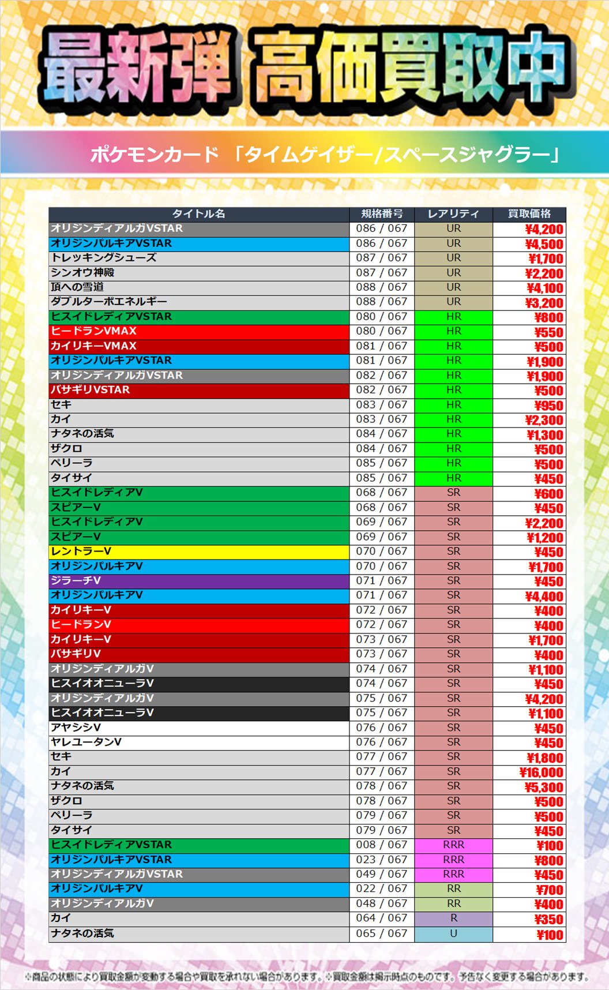Click HR rarity in the ヒードランVMAX row
Viewport: 609px width, 990px height.
tap(453, 331)
